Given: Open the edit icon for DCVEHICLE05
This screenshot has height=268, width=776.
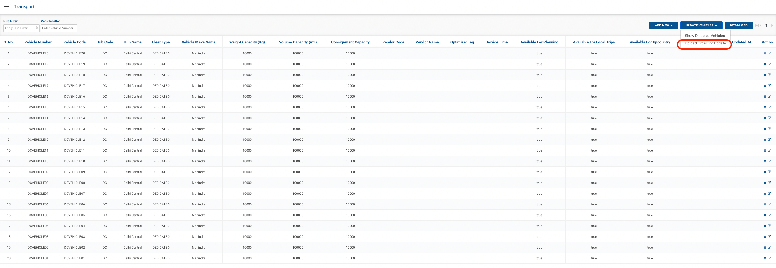Looking at the screenshot, I should pyautogui.click(x=769, y=215).
